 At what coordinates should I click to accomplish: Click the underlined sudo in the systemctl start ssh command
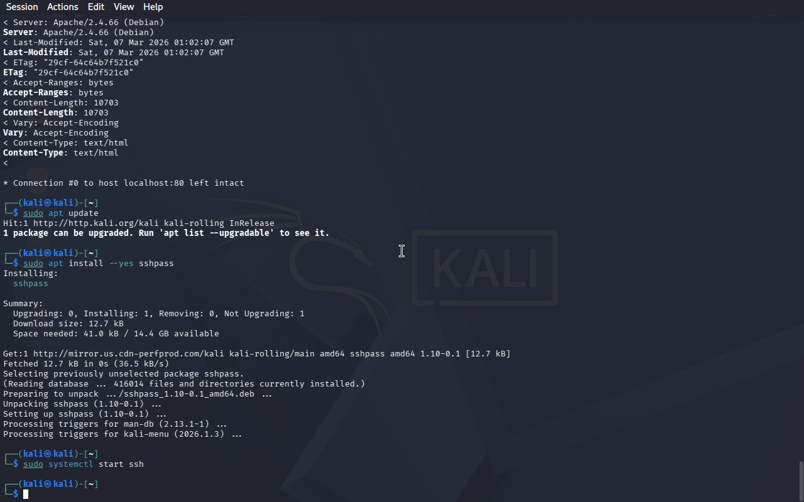click(x=33, y=464)
